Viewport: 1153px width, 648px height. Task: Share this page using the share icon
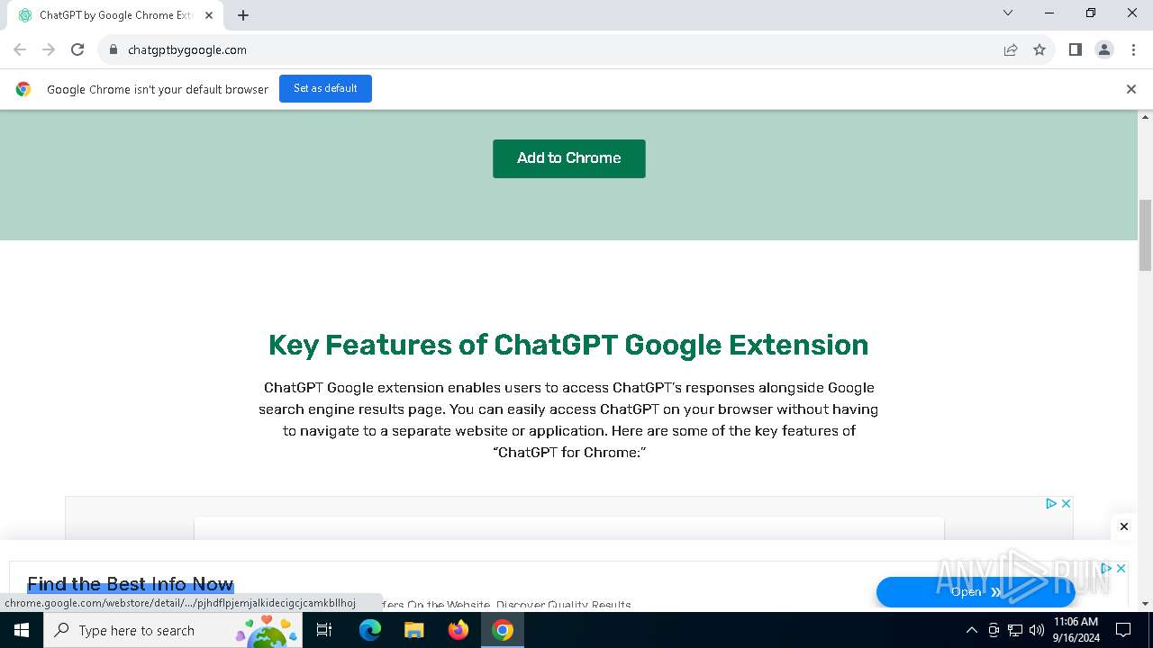point(1011,49)
